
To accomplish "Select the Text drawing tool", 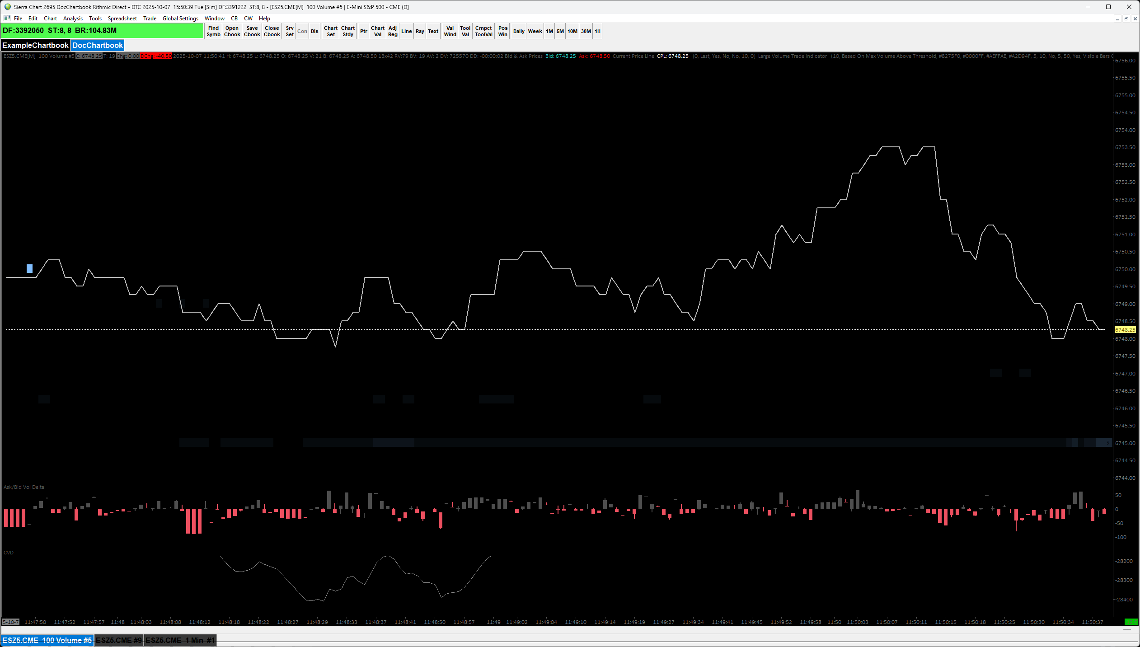I will [433, 31].
